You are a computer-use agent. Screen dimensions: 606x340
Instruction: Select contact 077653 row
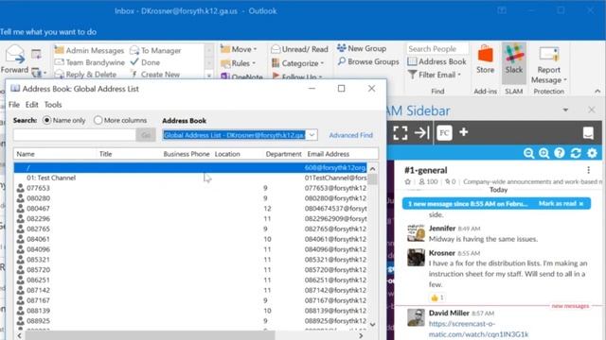click(190, 188)
